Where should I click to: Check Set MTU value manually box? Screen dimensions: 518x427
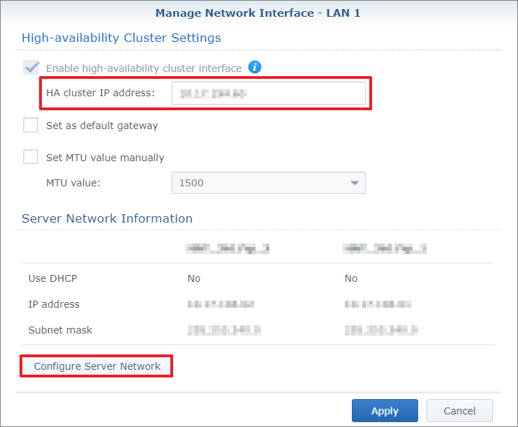31,157
